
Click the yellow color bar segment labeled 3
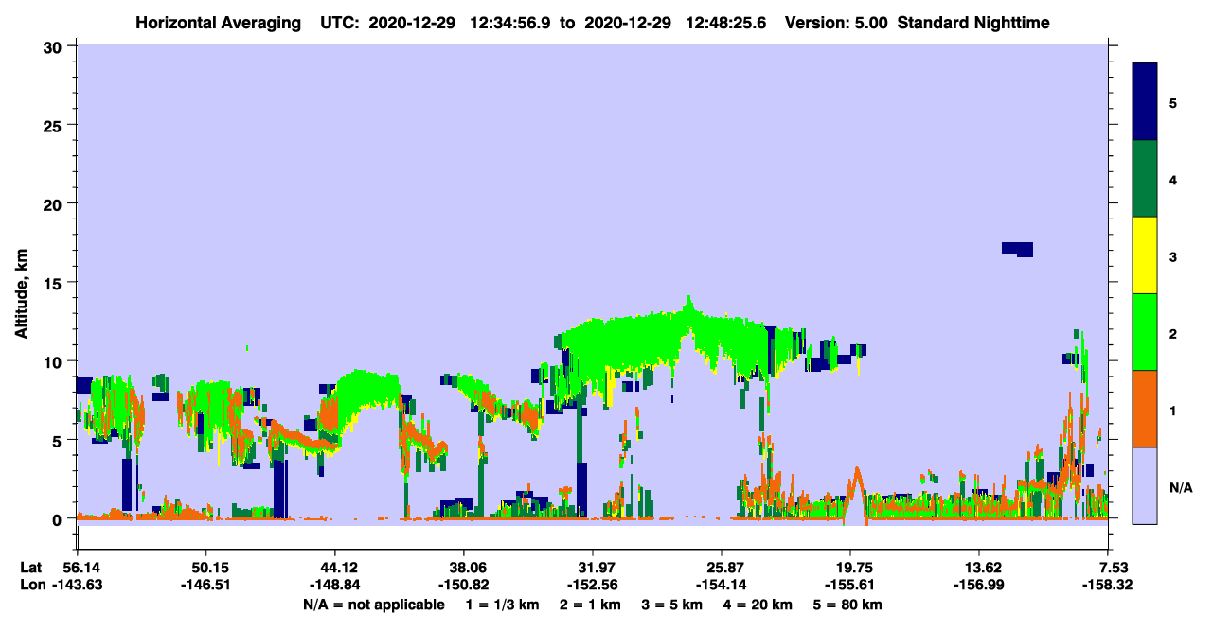pos(1145,255)
